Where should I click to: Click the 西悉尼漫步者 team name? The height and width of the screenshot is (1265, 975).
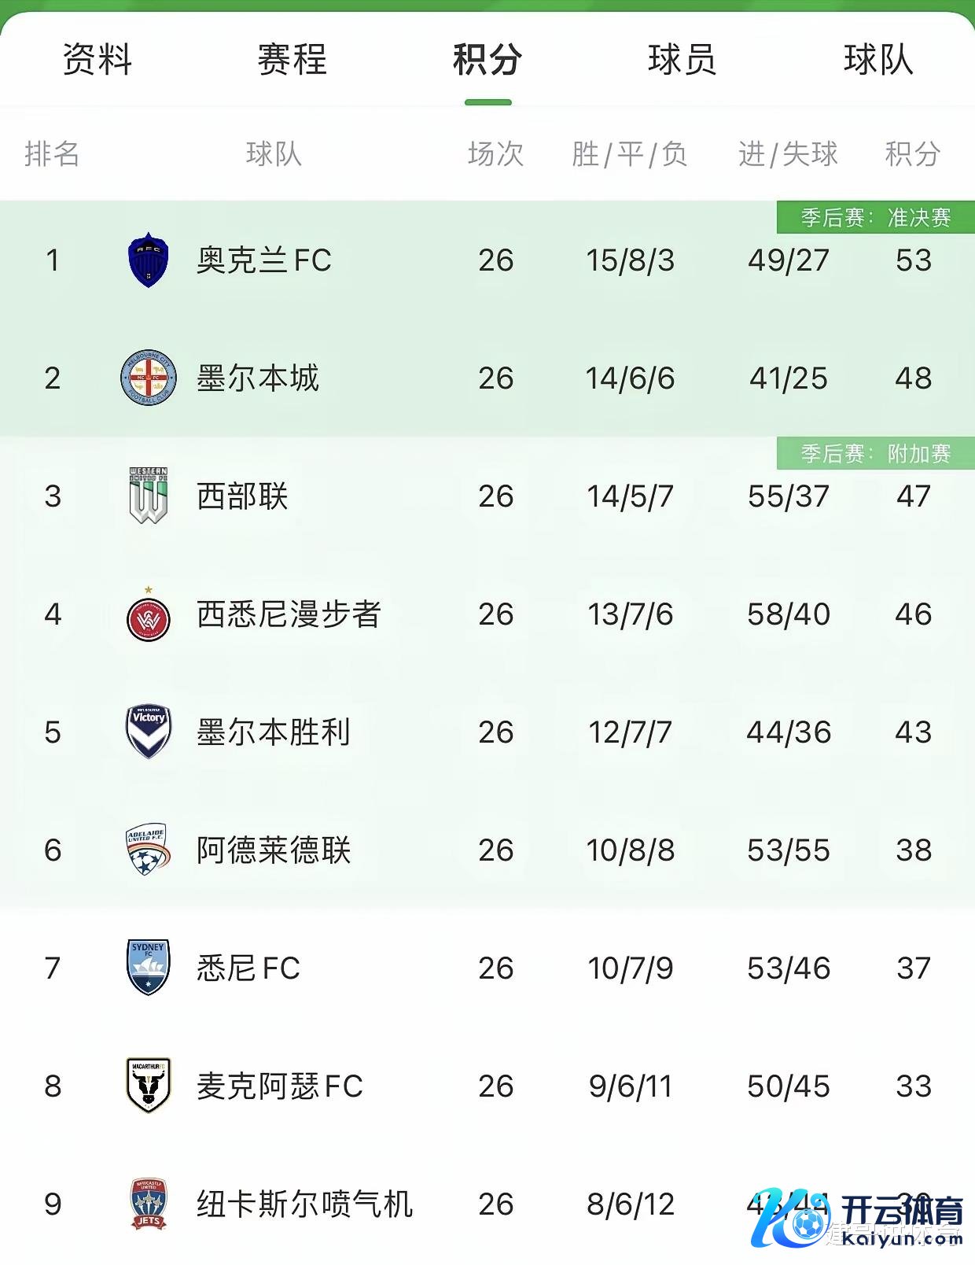coord(289,614)
